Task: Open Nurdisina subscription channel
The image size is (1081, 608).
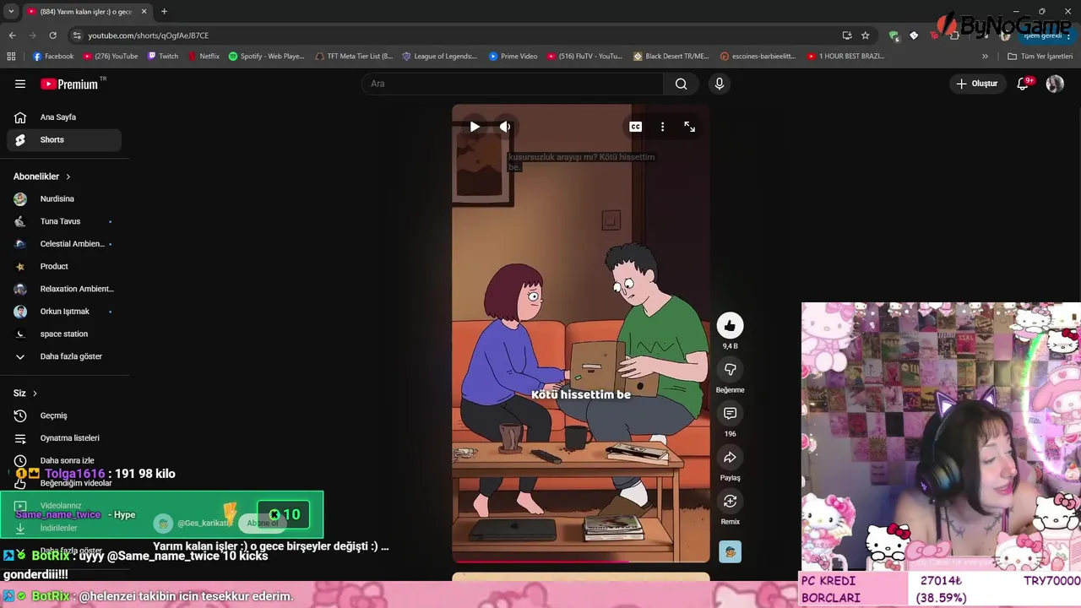Action: coord(64,198)
